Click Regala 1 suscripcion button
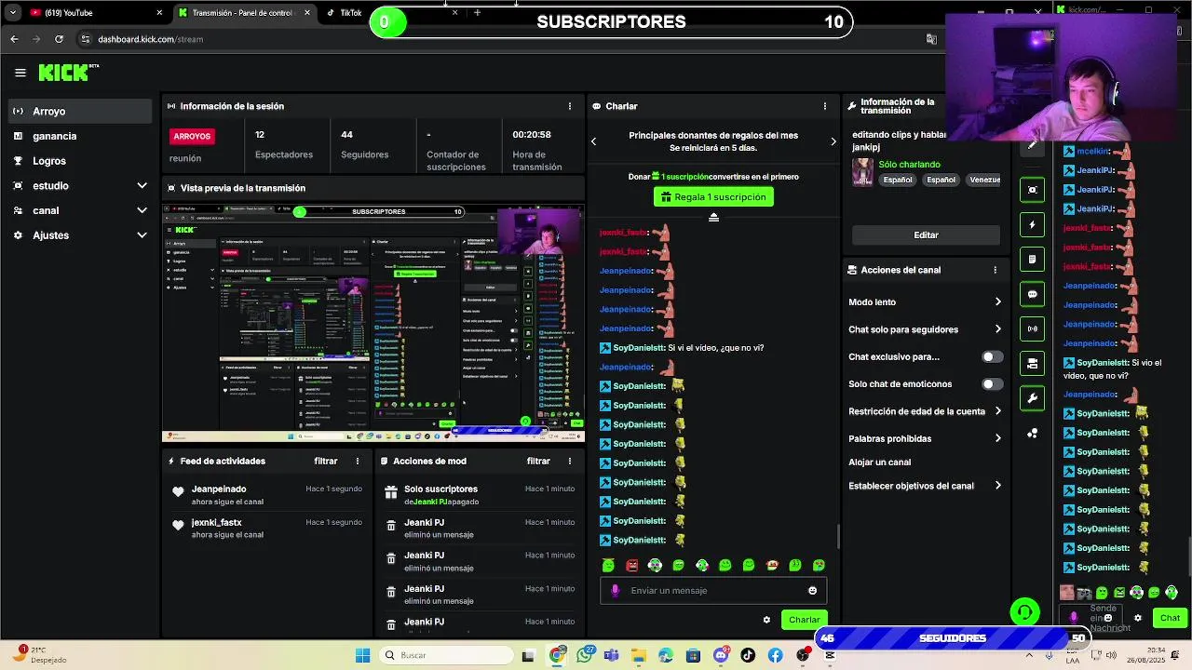The width and height of the screenshot is (1192, 670). (713, 196)
